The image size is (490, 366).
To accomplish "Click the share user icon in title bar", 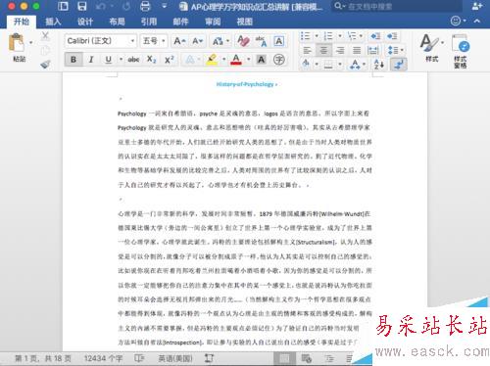I will pyautogui.click(x=477, y=6).
